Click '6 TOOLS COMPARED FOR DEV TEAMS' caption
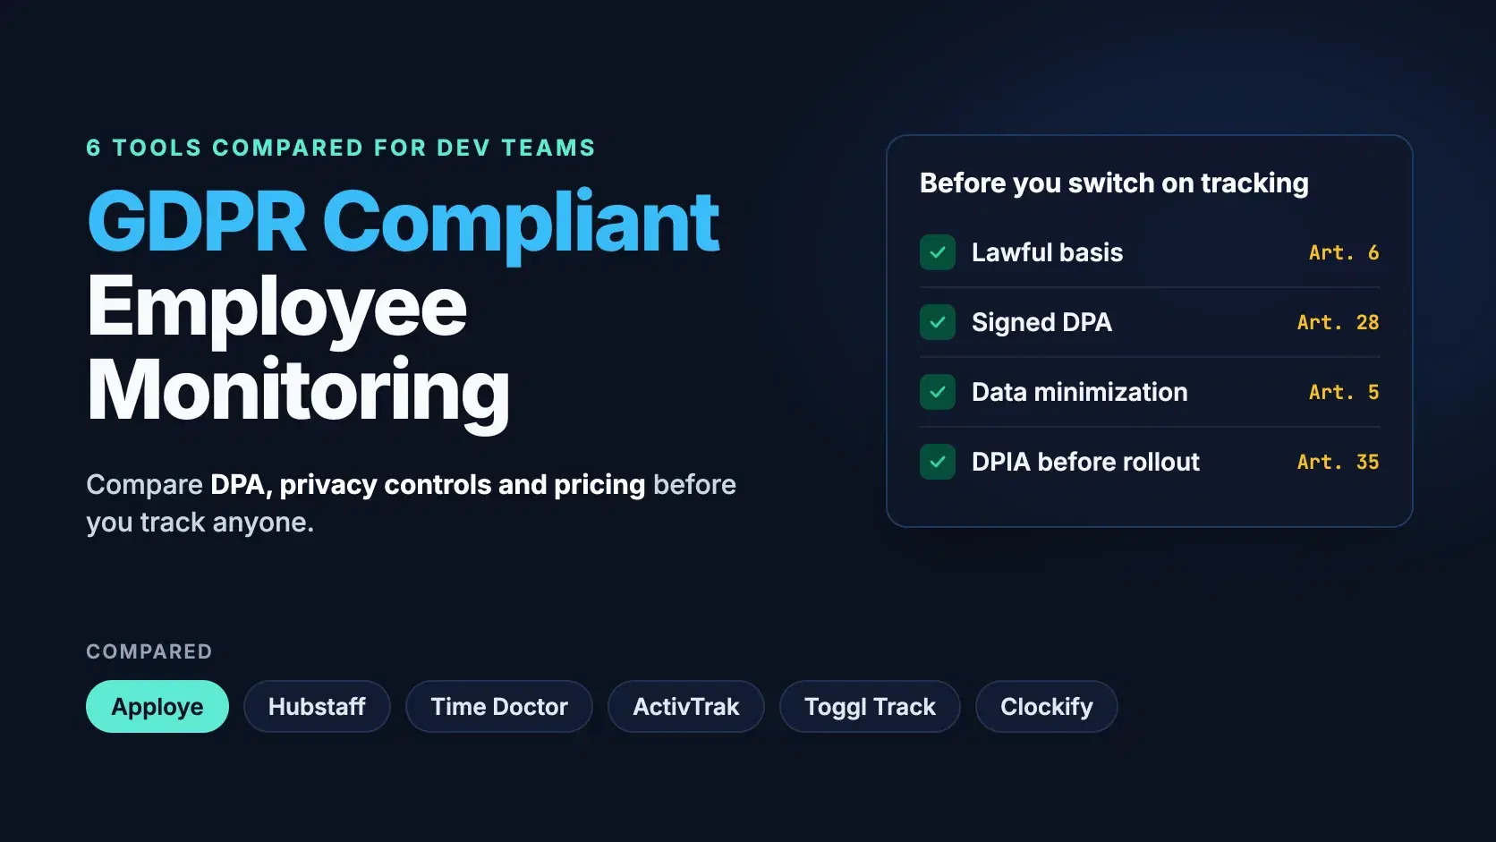The height and width of the screenshot is (842, 1496). click(x=341, y=148)
